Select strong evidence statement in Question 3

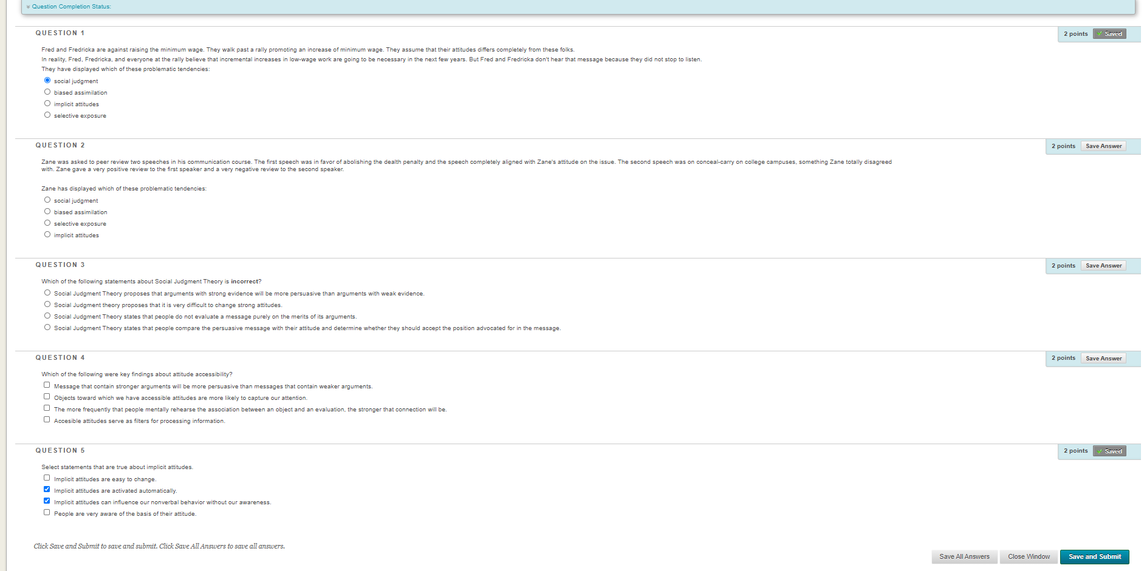(47, 293)
